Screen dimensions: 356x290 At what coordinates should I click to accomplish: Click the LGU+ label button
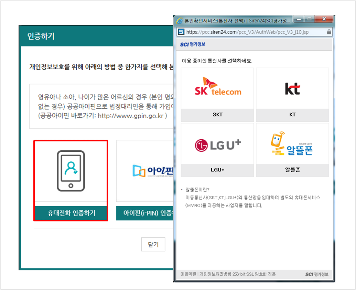click(x=217, y=170)
